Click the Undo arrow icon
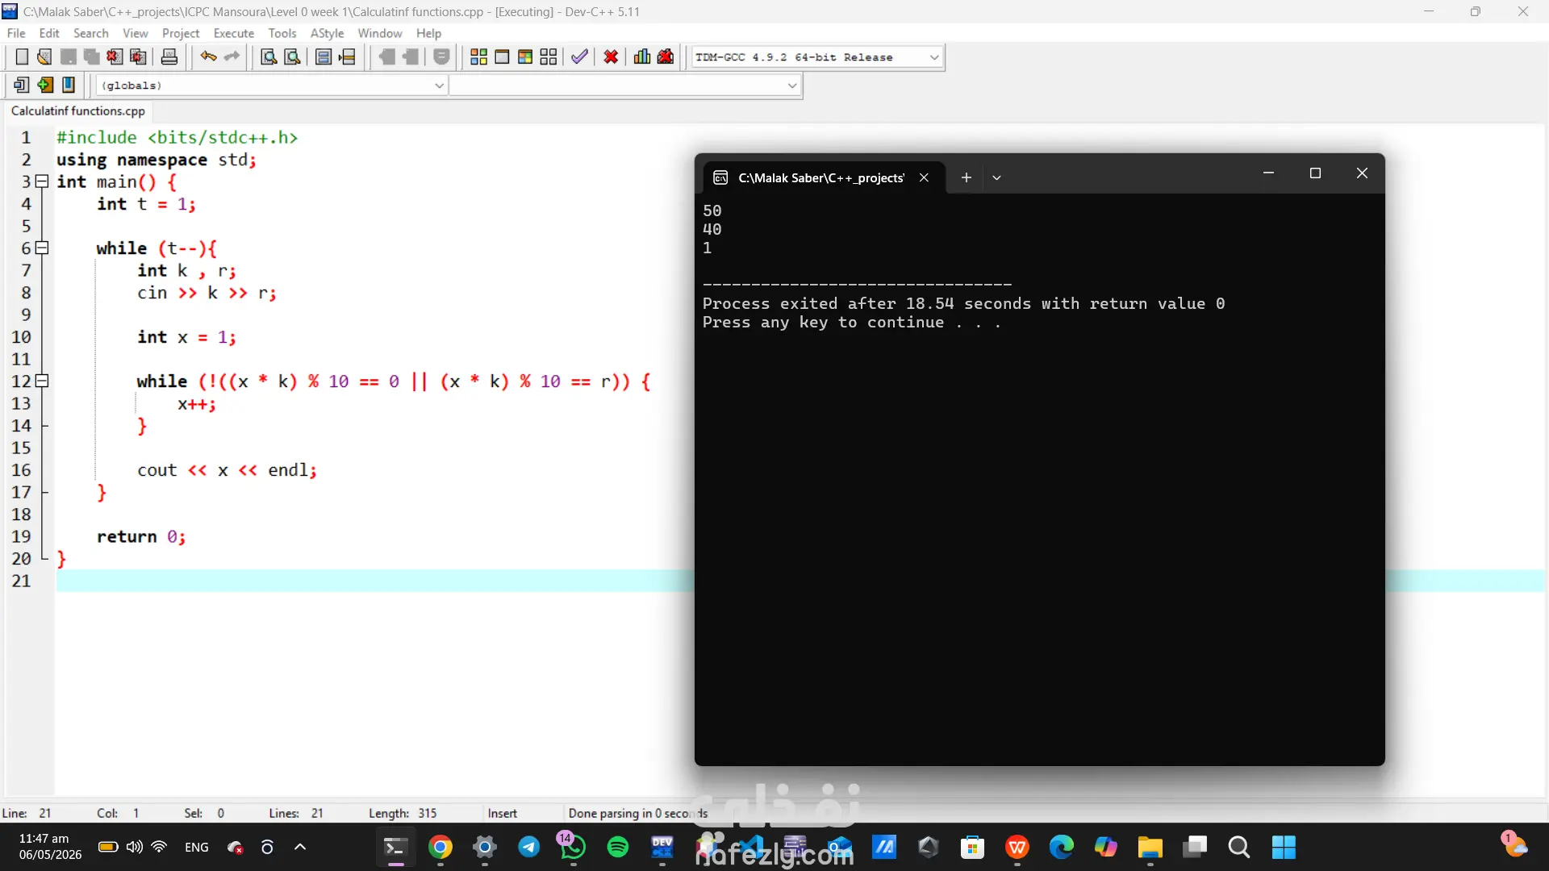Image resolution: width=1549 pixels, height=871 pixels. click(x=209, y=56)
